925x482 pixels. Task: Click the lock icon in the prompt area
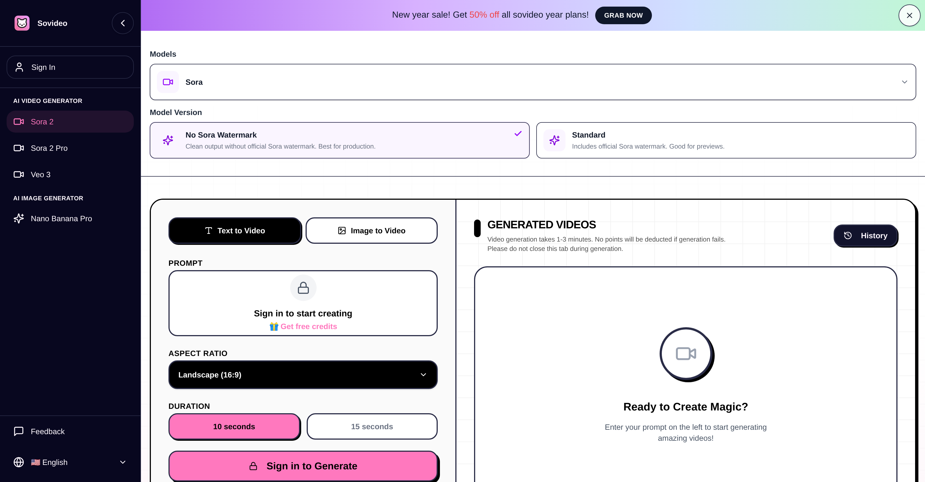[303, 288]
